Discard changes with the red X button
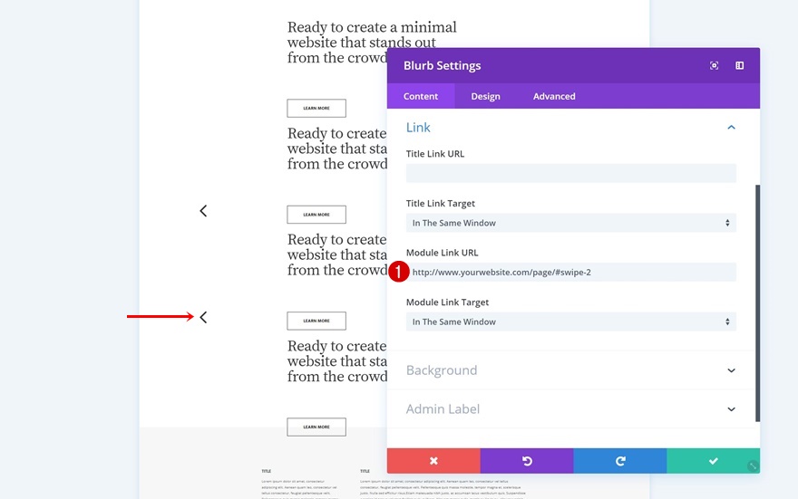Viewport: 798px width, 499px height. pos(433,461)
